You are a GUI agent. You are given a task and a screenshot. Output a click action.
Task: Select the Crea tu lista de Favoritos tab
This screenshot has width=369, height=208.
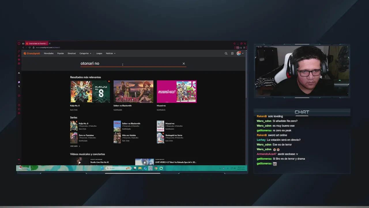pyautogui.click(x=36, y=44)
